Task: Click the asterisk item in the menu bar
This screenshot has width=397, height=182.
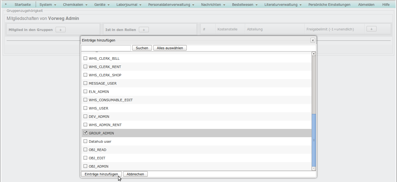Action: point(6,4)
